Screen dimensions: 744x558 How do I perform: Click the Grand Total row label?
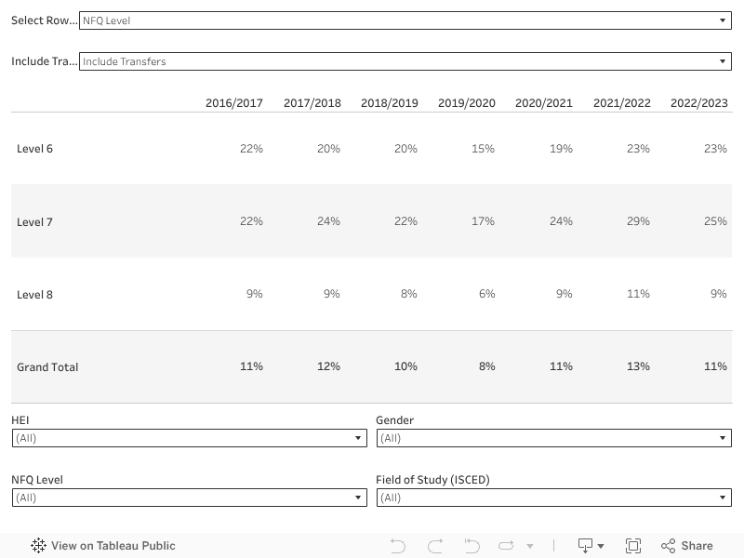(47, 367)
